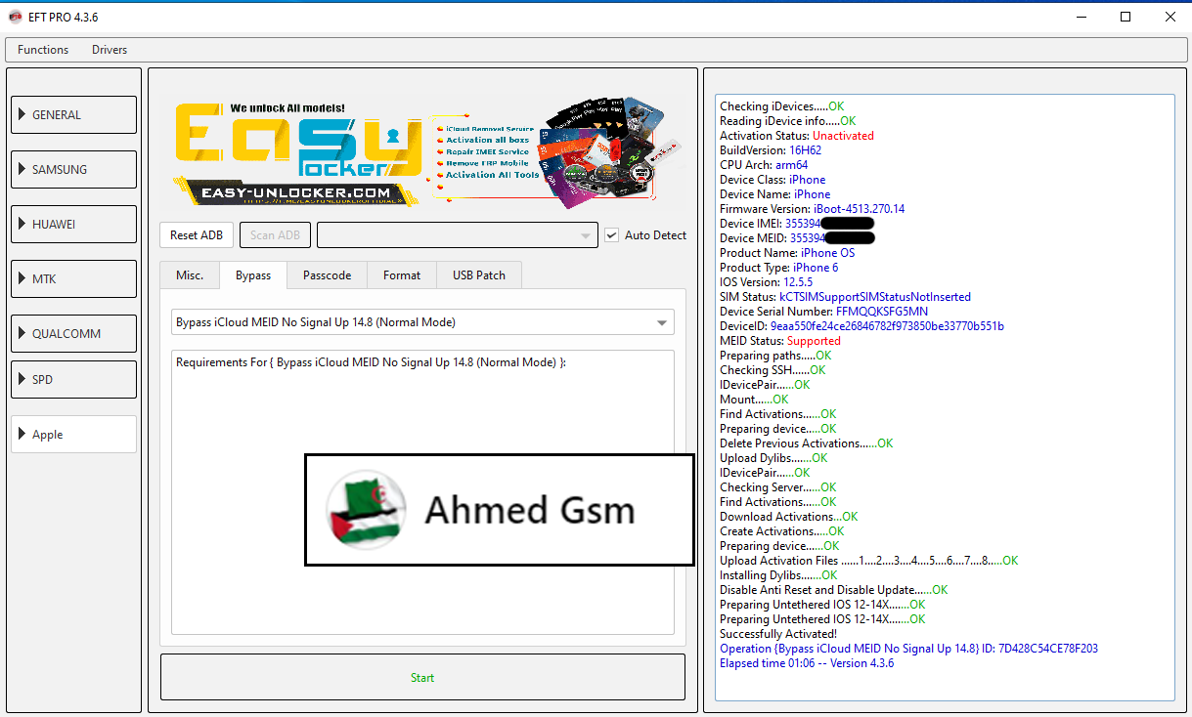1192x717 pixels.
Task: Click the 'Elapsed time 01:06' log line
Action: pyautogui.click(x=807, y=663)
